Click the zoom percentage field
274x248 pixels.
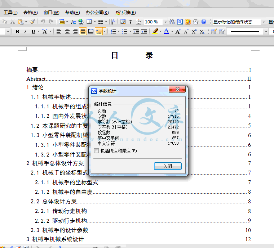pyautogui.click(x=153, y=22)
